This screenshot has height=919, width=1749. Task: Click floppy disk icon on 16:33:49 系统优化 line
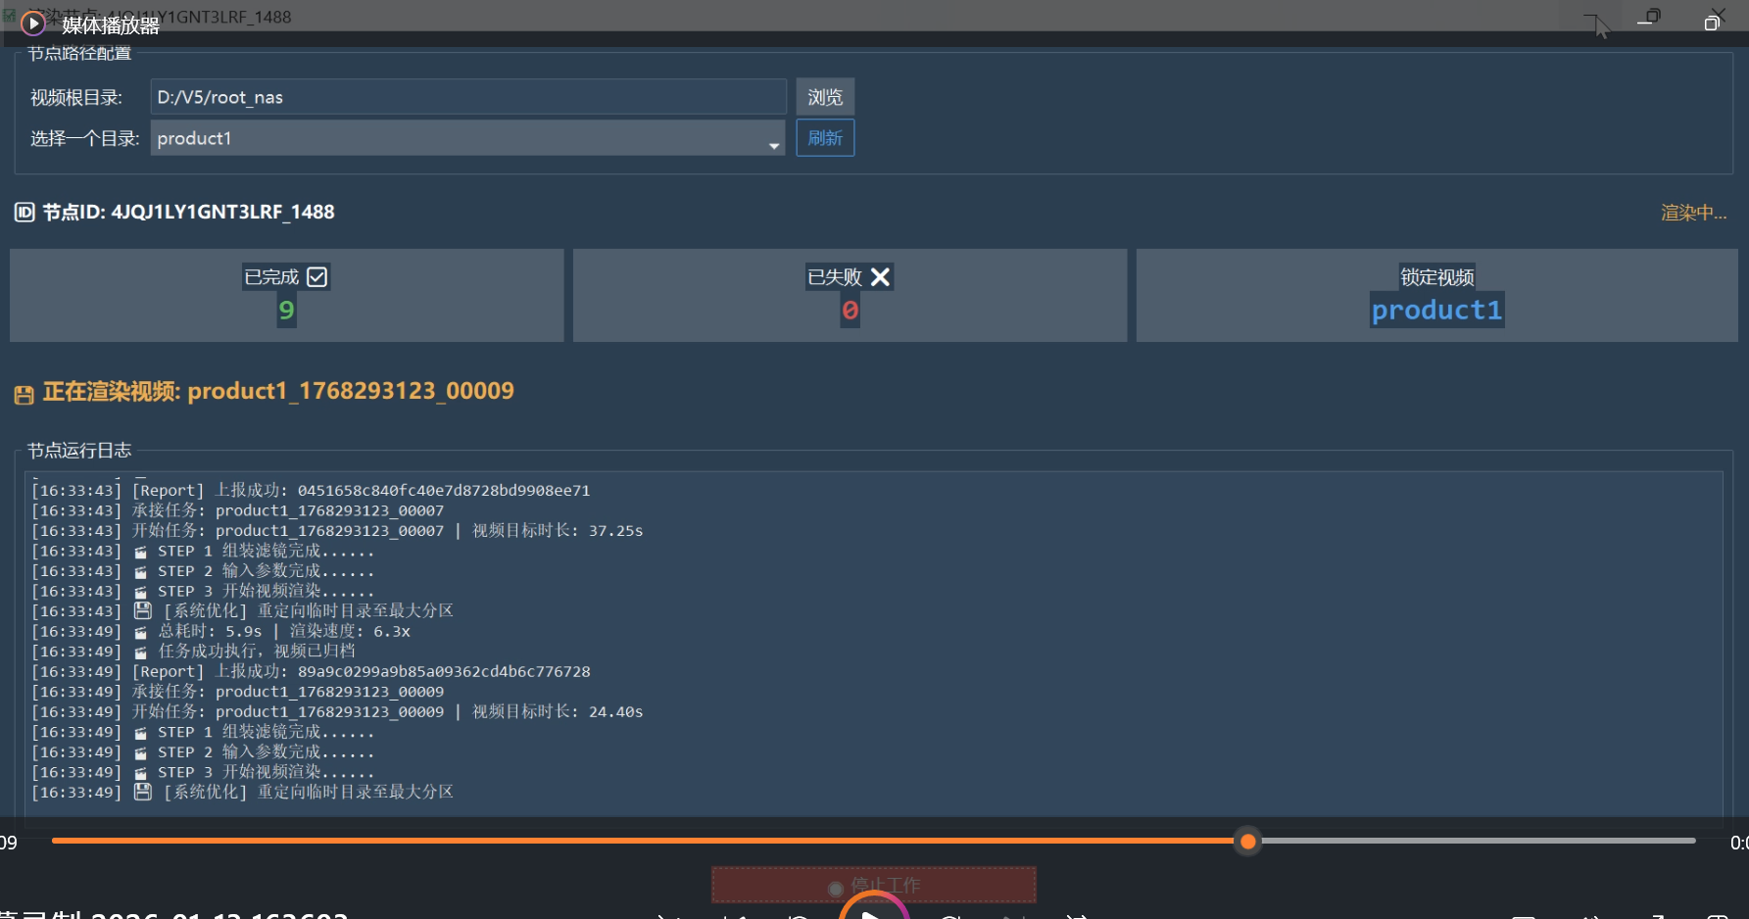pyautogui.click(x=143, y=792)
